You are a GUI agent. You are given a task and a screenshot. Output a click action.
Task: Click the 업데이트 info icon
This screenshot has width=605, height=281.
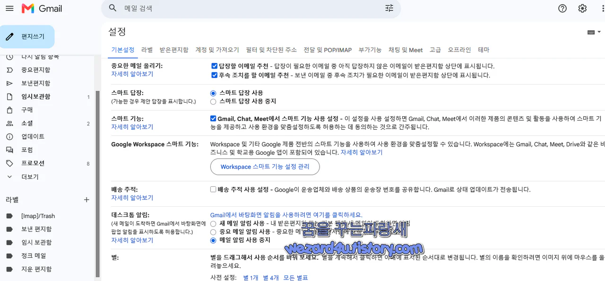(9, 137)
